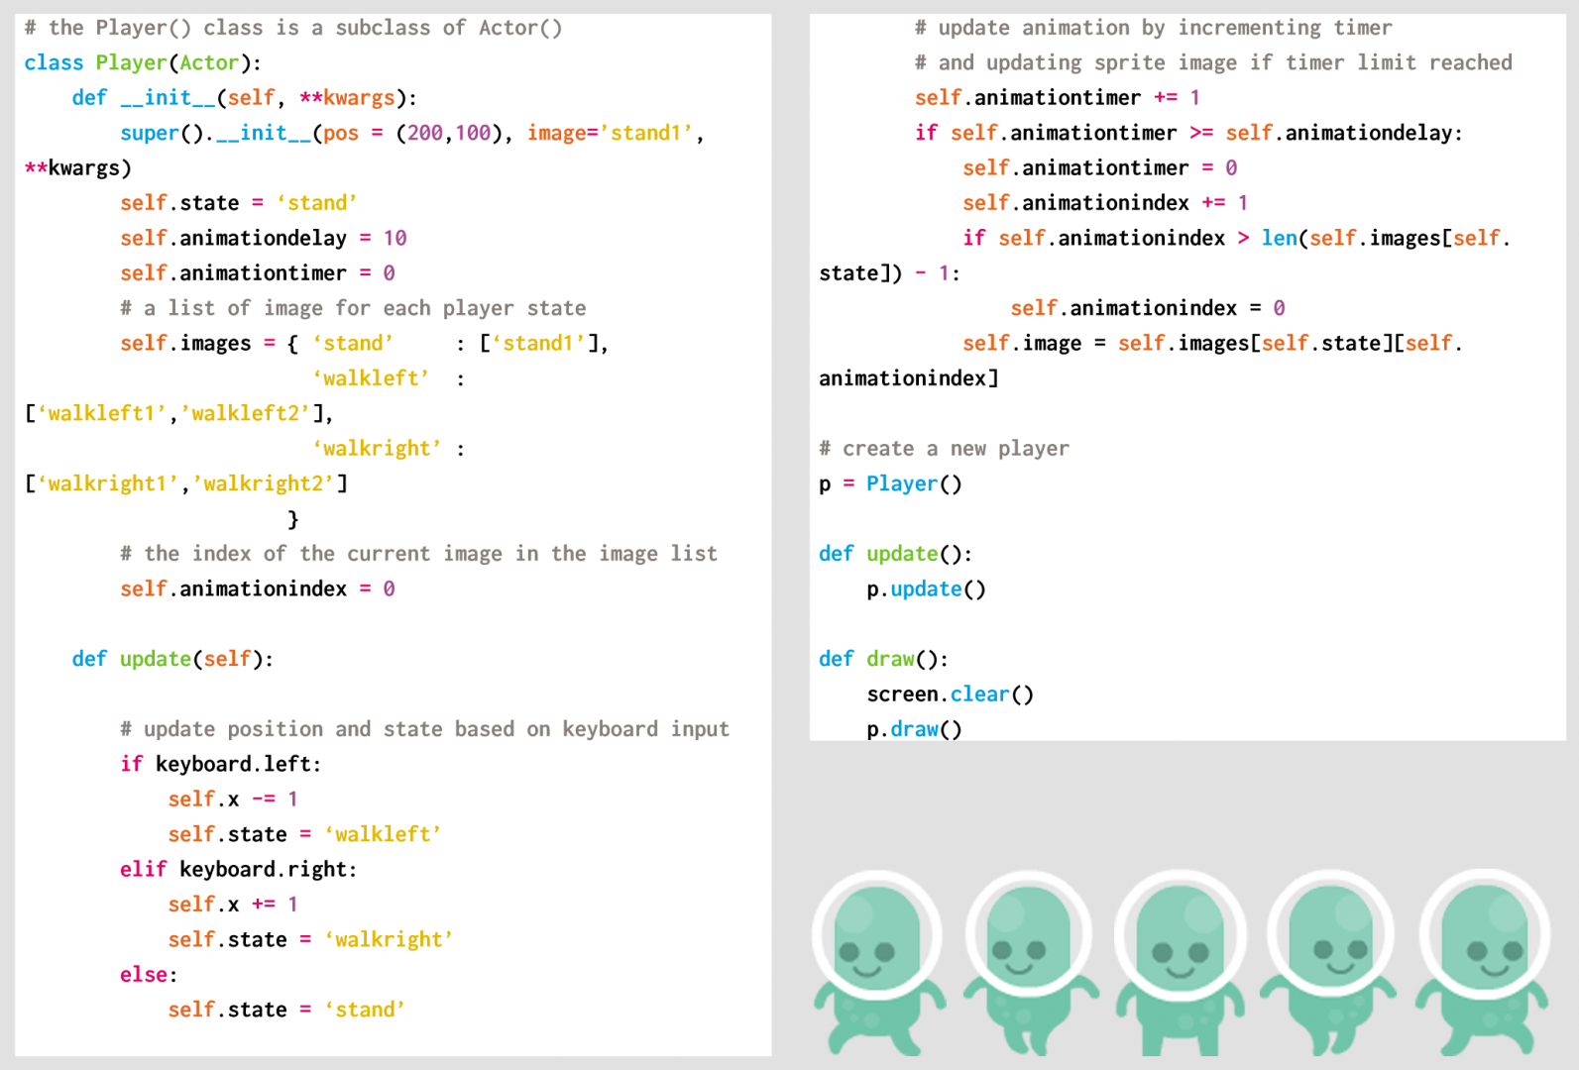Click the 'p = Player()' line
The width and height of the screenshot is (1579, 1070).
click(890, 484)
